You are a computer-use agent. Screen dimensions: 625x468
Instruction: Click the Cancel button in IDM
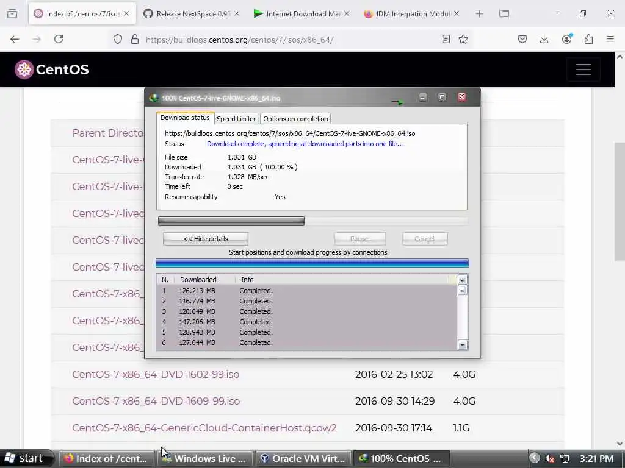click(425, 239)
